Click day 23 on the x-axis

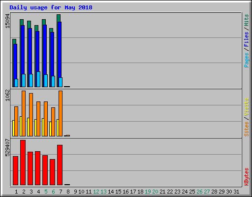(x=177, y=192)
